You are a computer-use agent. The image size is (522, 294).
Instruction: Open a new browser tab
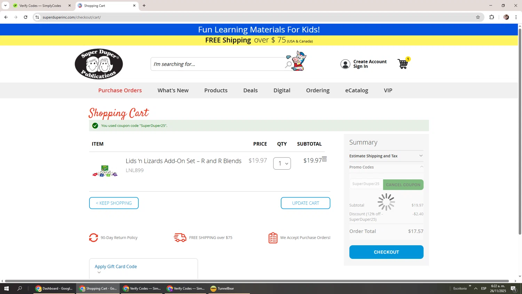[x=144, y=6]
